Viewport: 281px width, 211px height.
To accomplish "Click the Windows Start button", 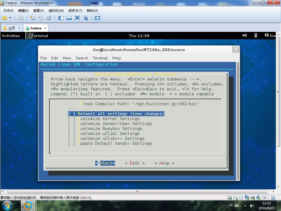I will coord(7,206).
